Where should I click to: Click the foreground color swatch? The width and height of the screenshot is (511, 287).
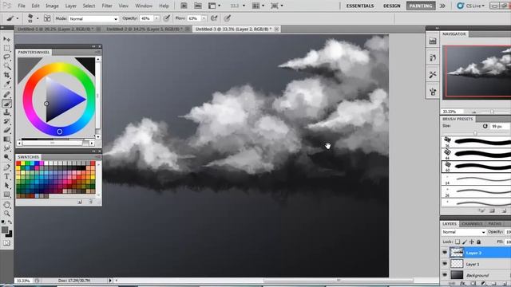coord(5,230)
